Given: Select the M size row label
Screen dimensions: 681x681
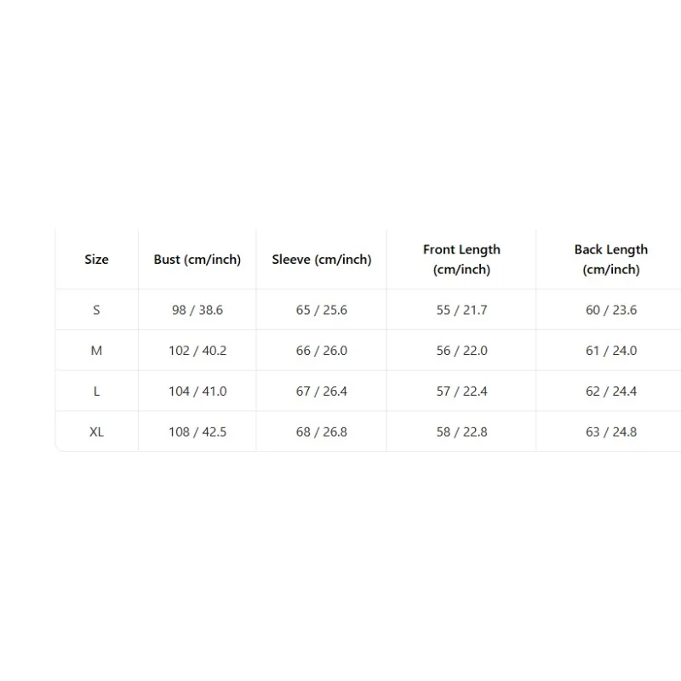Looking at the screenshot, I should click(x=96, y=351).
